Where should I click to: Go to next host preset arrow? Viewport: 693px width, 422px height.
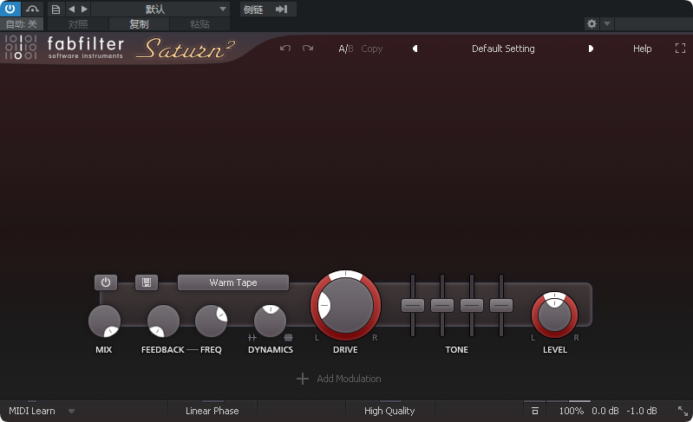pos(84,9)
